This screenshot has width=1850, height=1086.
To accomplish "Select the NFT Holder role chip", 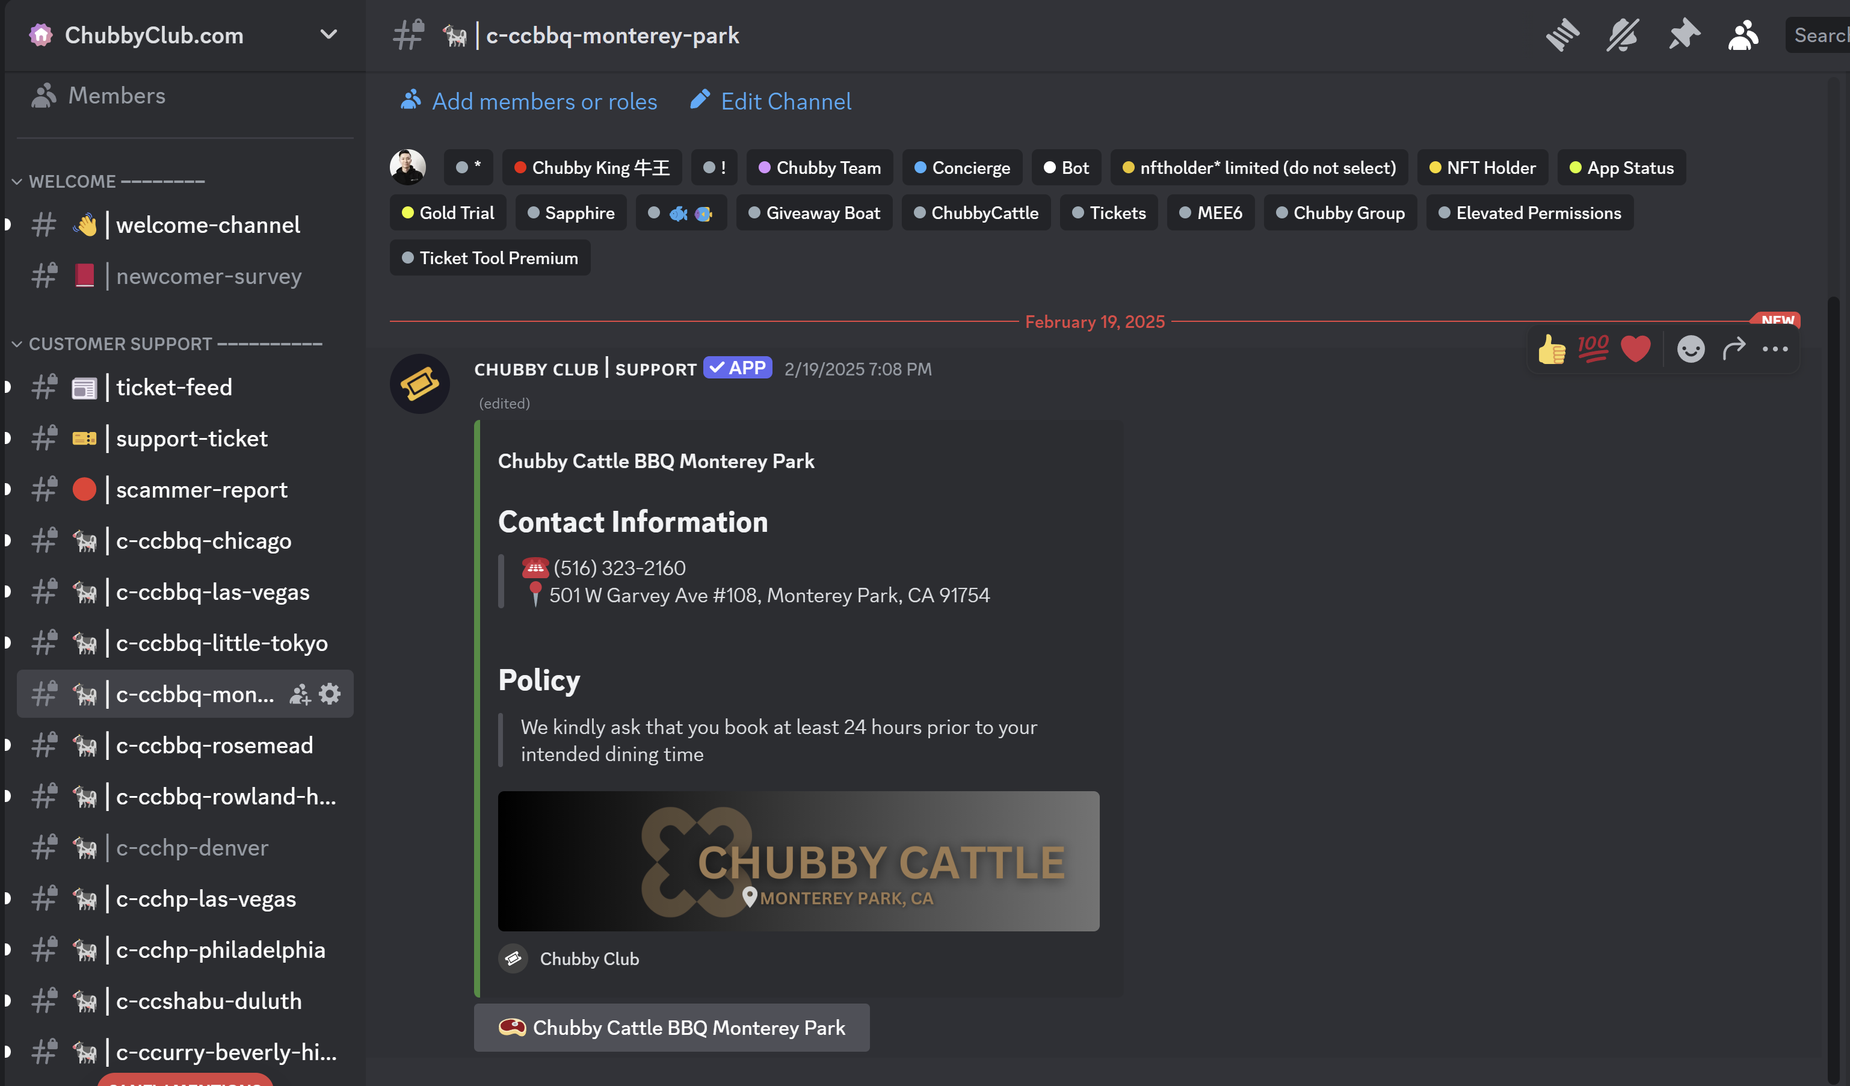I will (x=1482, y=167).
